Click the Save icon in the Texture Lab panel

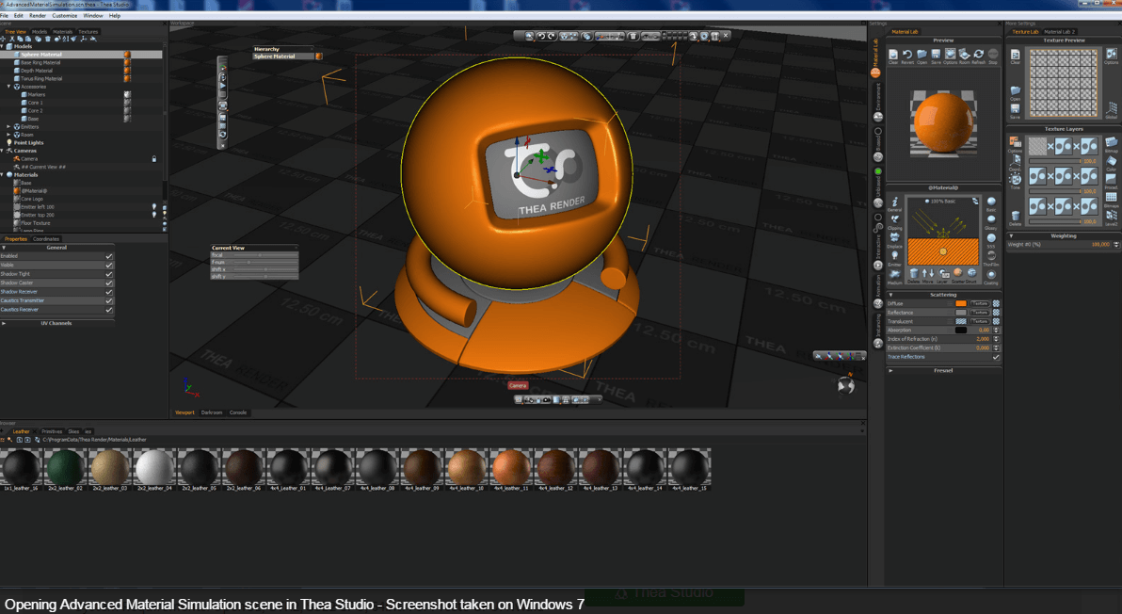[x=1015, y=110]
